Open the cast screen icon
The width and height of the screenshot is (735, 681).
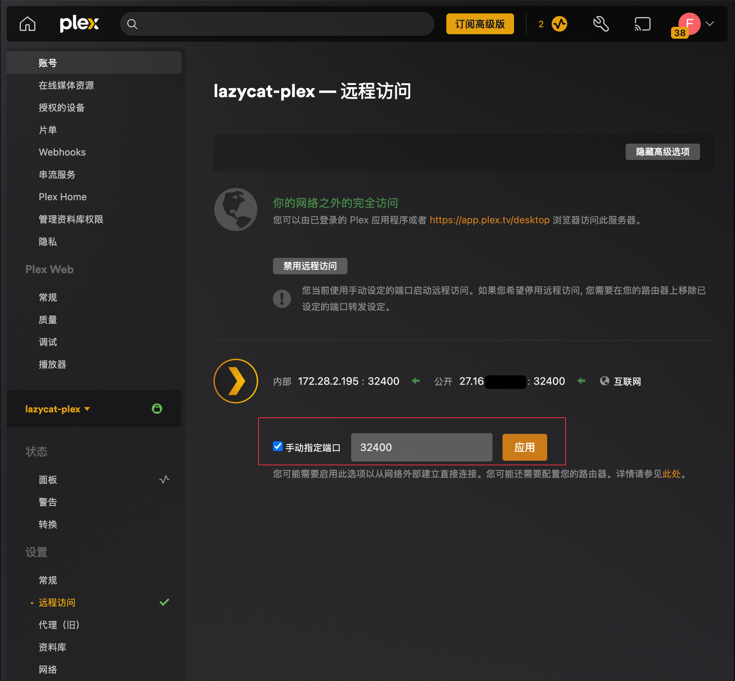coord(642,24)
